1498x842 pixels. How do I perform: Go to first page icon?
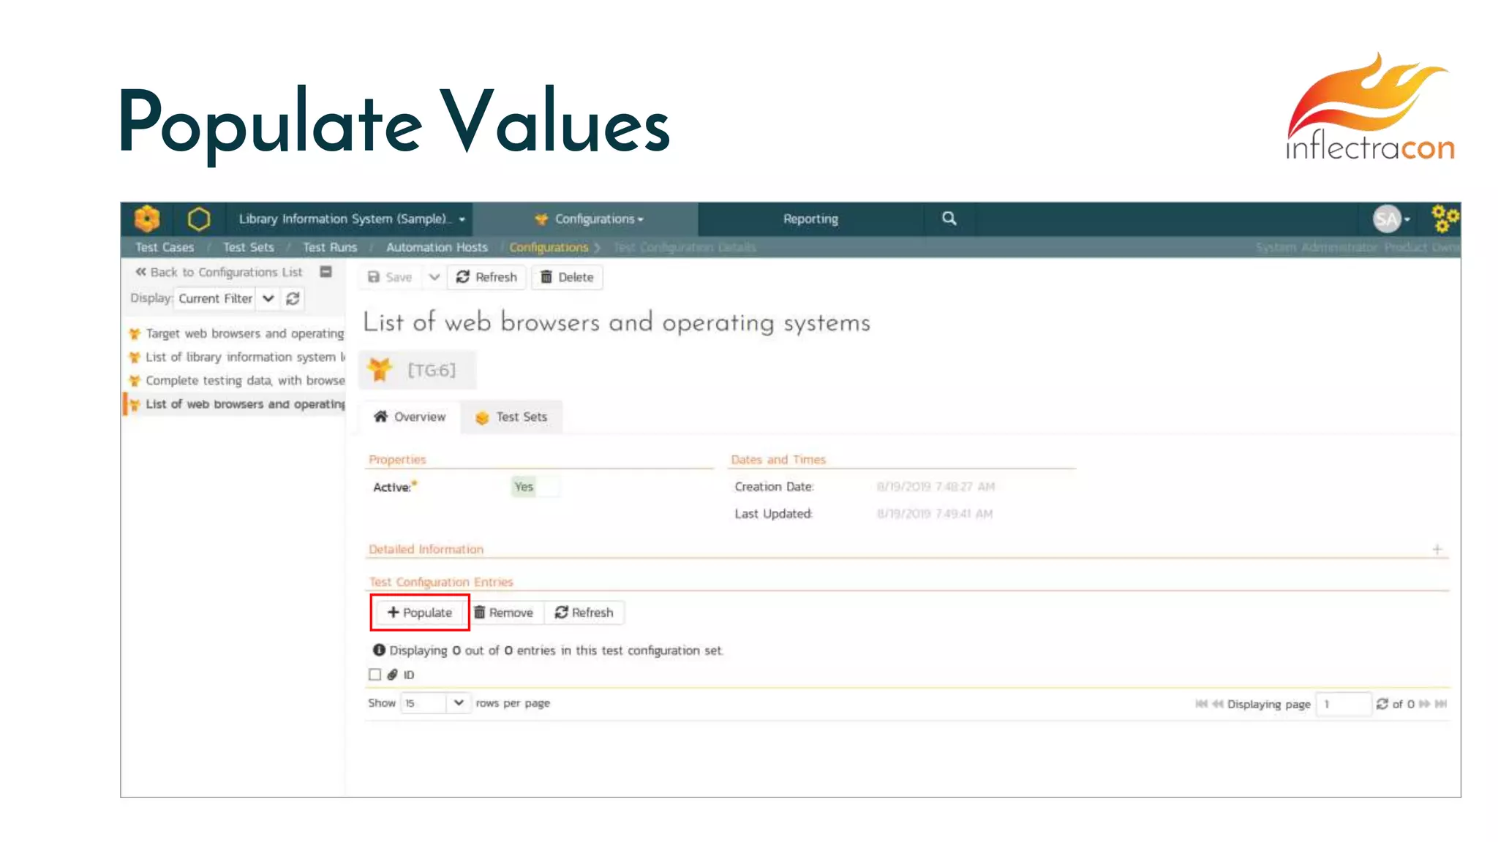coord(1201,704)
